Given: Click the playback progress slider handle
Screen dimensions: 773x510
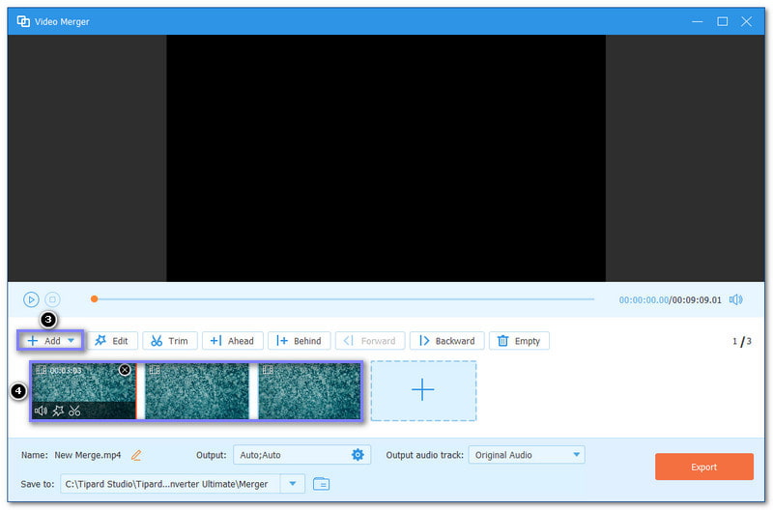Looking at the screenshot, I should coord(94,299).
